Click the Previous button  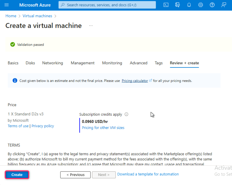(x=75, y=175)
